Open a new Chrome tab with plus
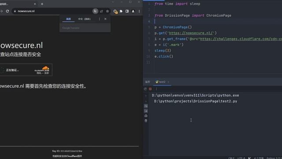The image size is (282, 159). (x=42, y=4)
